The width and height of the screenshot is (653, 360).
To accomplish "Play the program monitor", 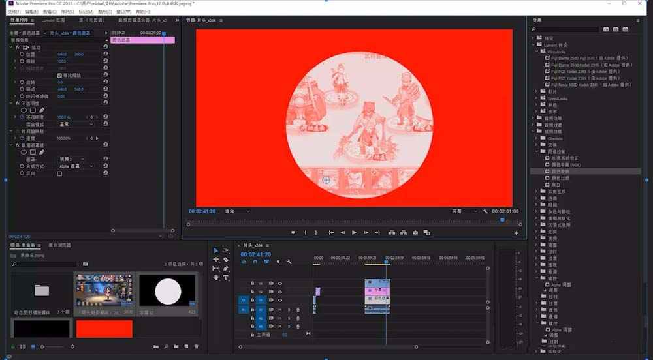I will [354, 233].
